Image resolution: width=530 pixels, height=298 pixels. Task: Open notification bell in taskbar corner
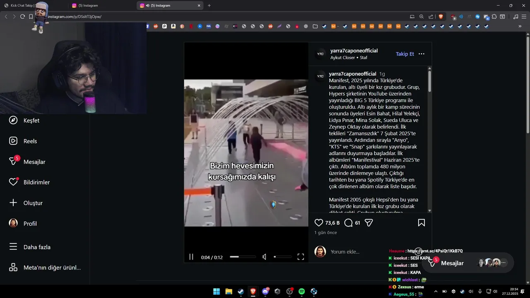(x=523, y=291)
